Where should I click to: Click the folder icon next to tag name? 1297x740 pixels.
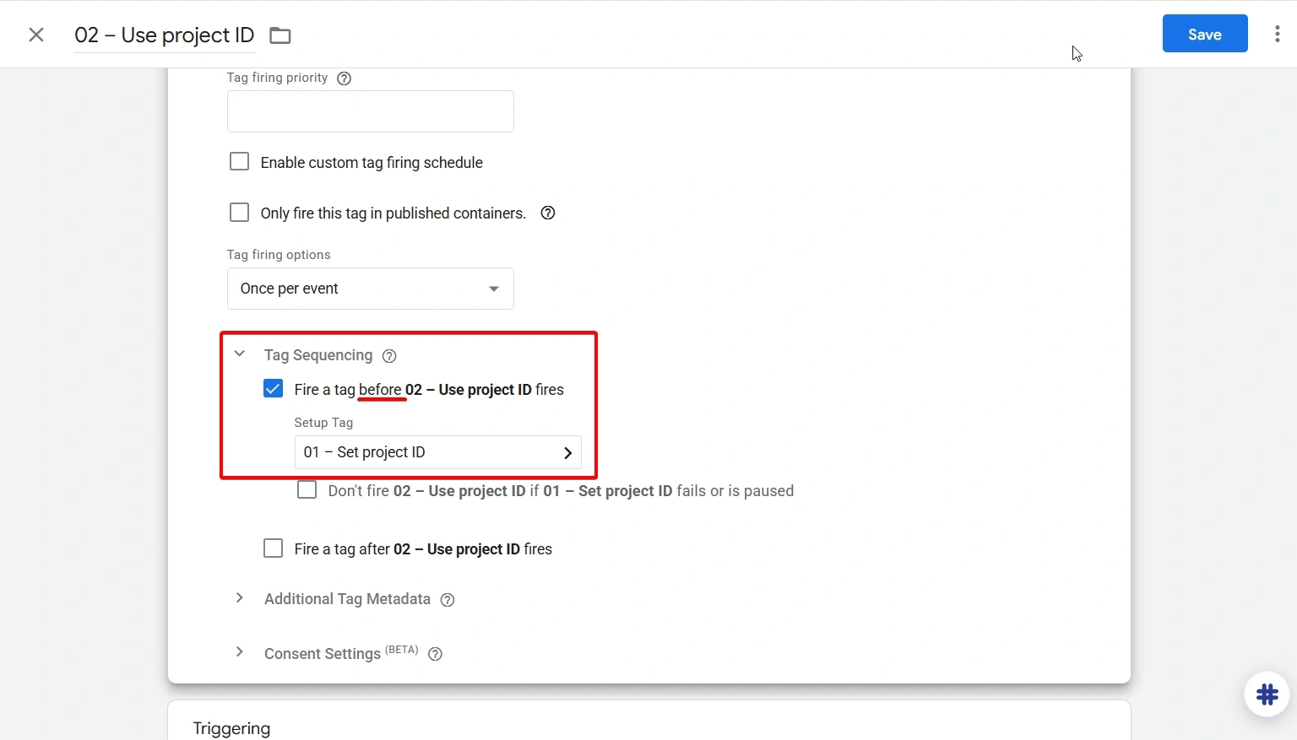[x=280, y=35]
